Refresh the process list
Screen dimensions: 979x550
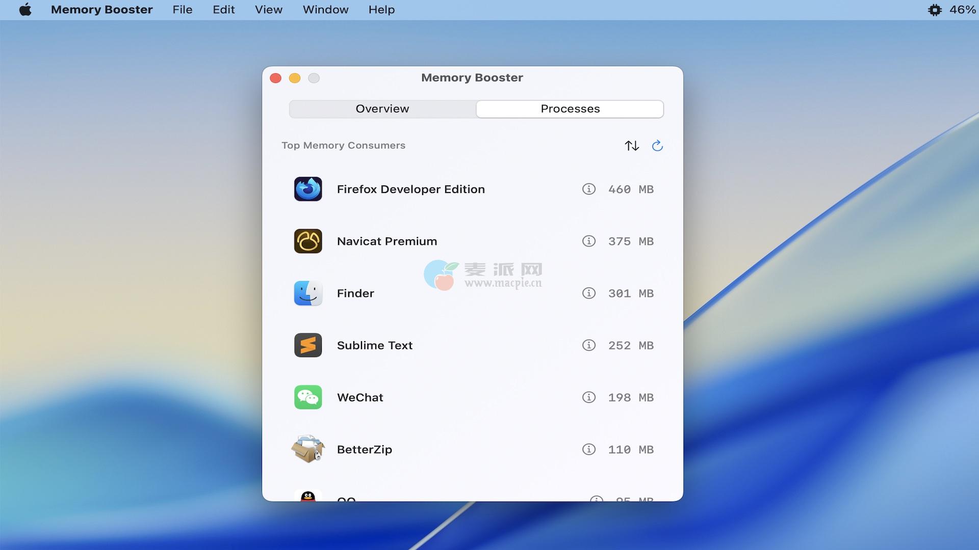point(657,146)
